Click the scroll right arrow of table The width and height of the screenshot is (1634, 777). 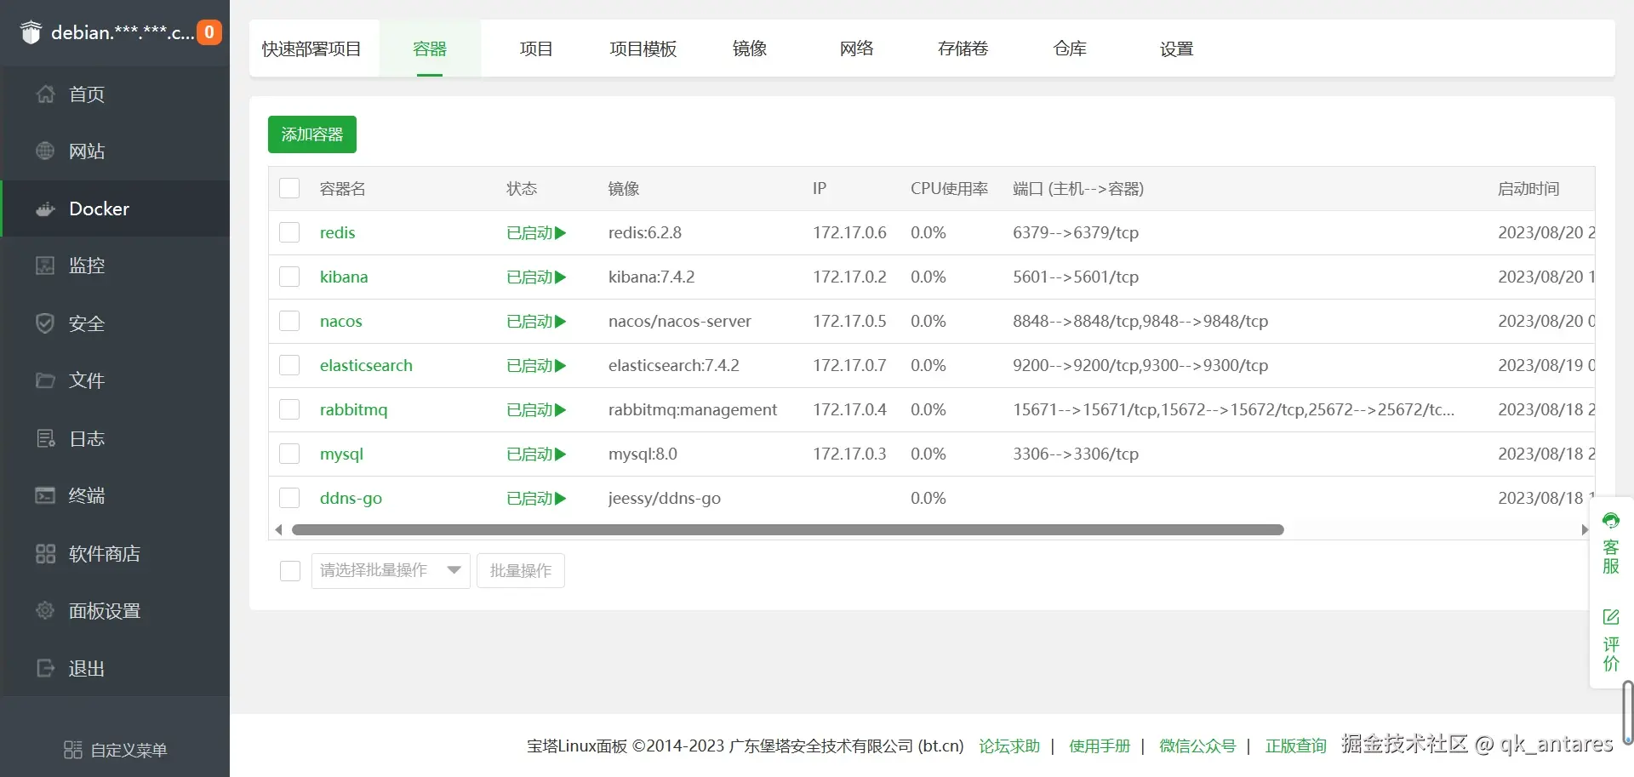[x=1584, y=530]
